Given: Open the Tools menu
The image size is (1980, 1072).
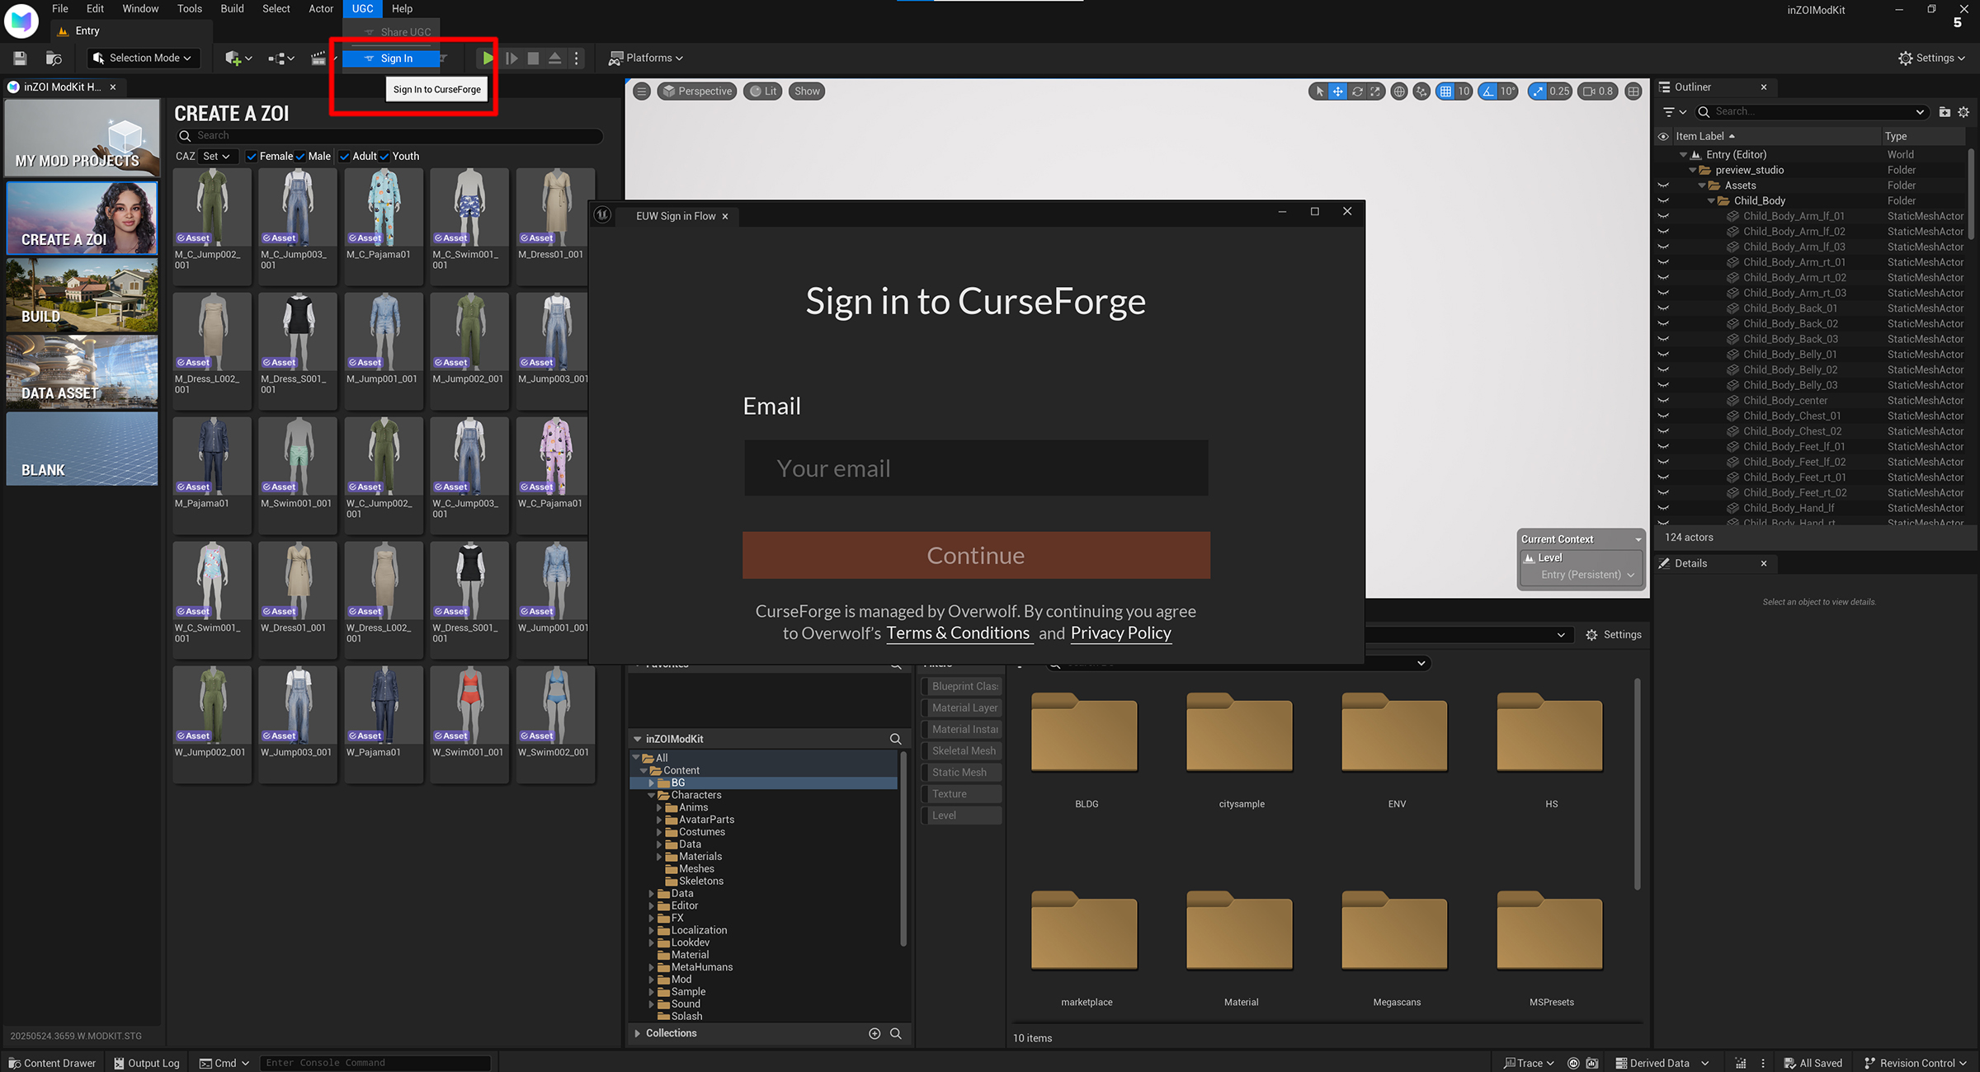Looking at the screenshot, I should 189,8.
